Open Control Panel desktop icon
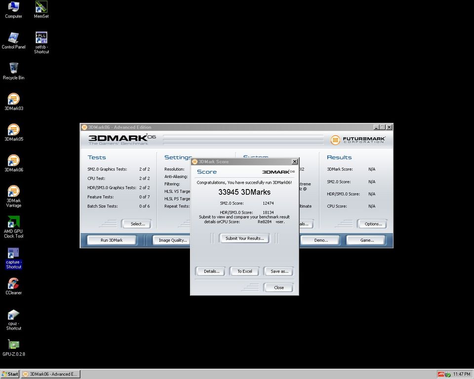The width and height of the screenshot is (474, 379). [x=13, y=40]
